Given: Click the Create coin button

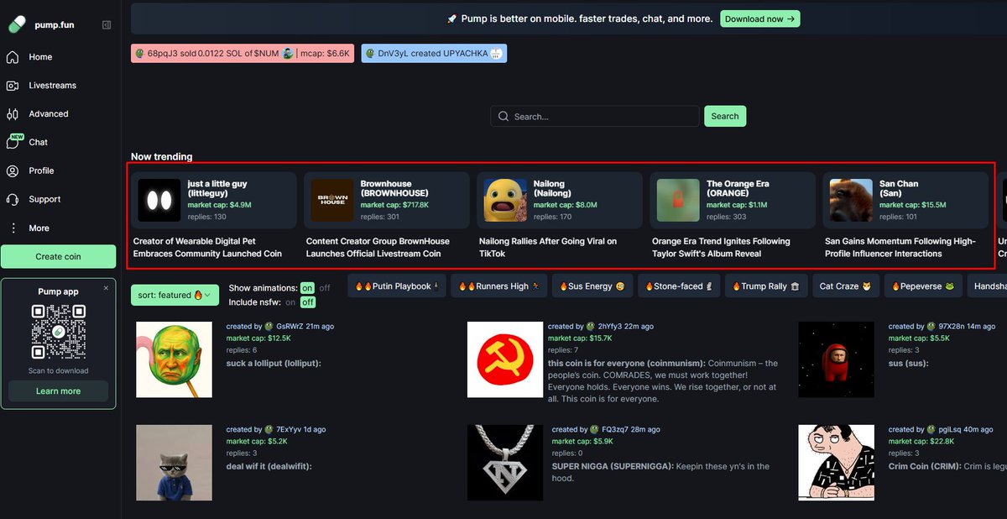Looking at the screenshot, I should (x=58, y=257).
